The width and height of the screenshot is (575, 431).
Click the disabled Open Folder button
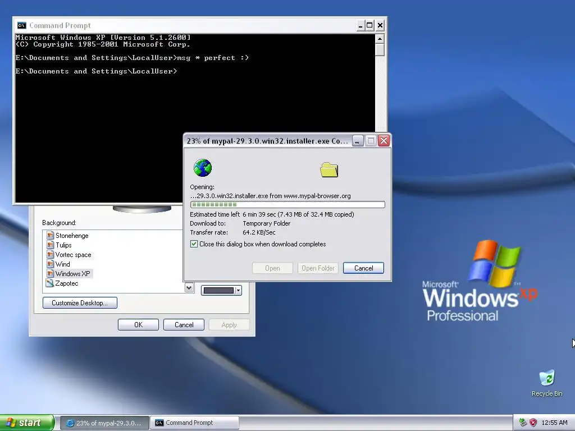click(318, 268)
